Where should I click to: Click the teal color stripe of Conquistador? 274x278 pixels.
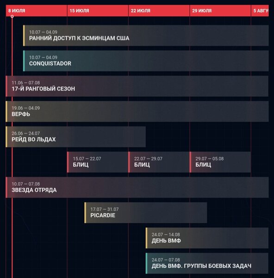click(x=24, y=61)
